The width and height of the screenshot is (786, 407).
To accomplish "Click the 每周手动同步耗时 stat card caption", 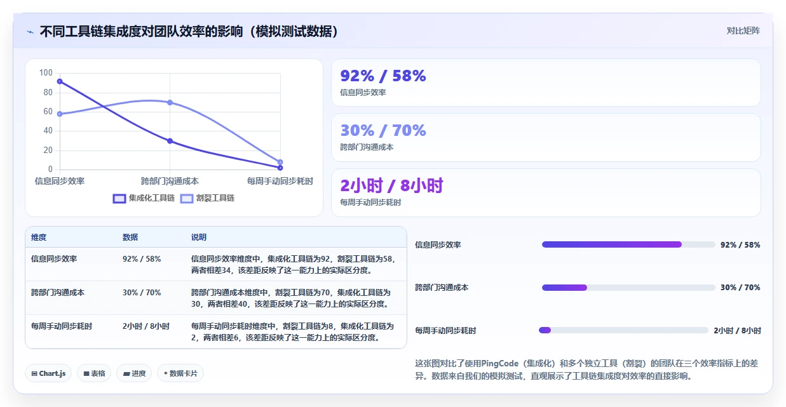I will (x=371, y=203).
